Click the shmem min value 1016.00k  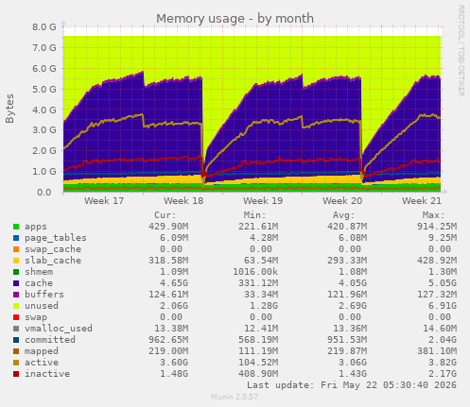pyautogui.click(x=255, y=272)
